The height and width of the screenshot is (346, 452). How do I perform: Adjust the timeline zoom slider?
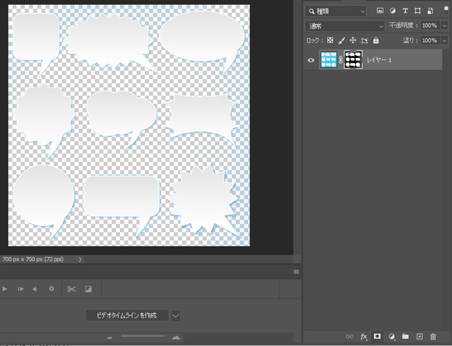[143, 336]
